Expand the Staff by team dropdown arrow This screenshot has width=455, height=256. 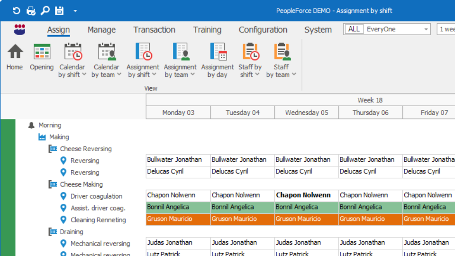(x=294, y=75)
